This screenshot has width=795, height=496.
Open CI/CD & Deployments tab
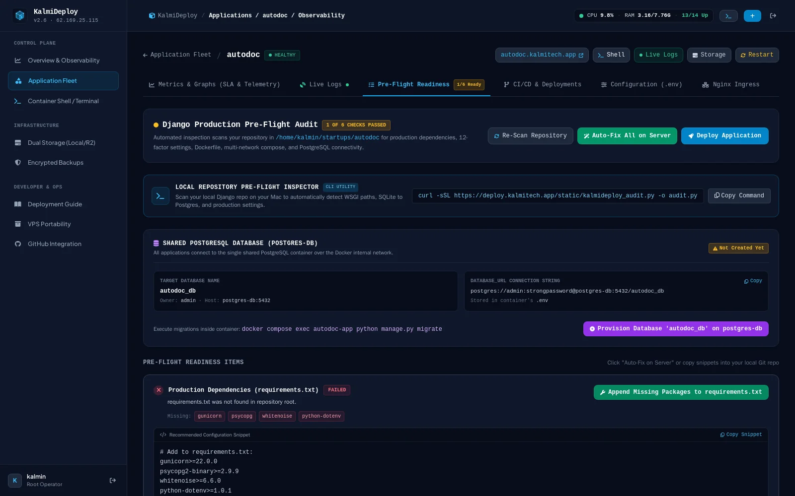coord(543,85)
